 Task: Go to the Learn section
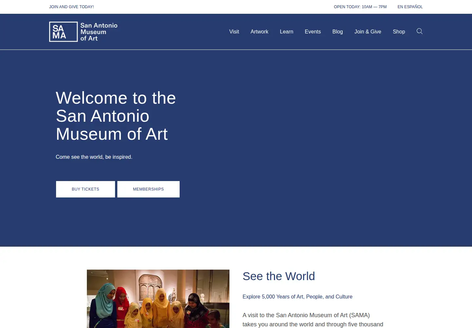(x=286, y=32)
